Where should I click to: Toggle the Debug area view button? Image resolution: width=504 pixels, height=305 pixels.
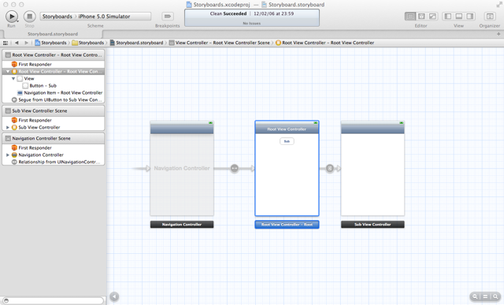(x=459, y=16)
